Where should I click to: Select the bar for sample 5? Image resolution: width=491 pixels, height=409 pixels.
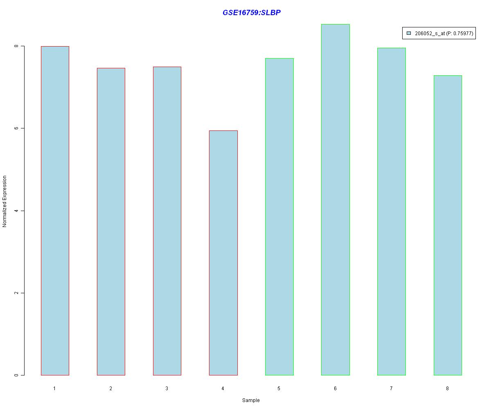279,217
